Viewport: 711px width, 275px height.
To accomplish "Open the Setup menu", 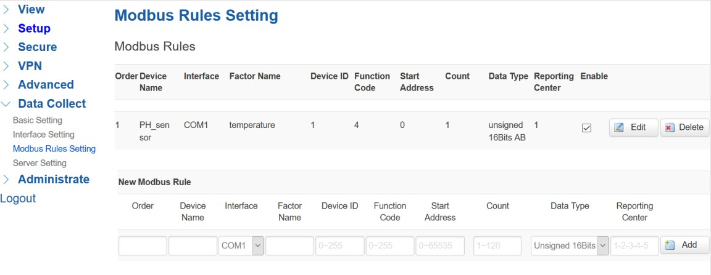I will coord(34,28).
